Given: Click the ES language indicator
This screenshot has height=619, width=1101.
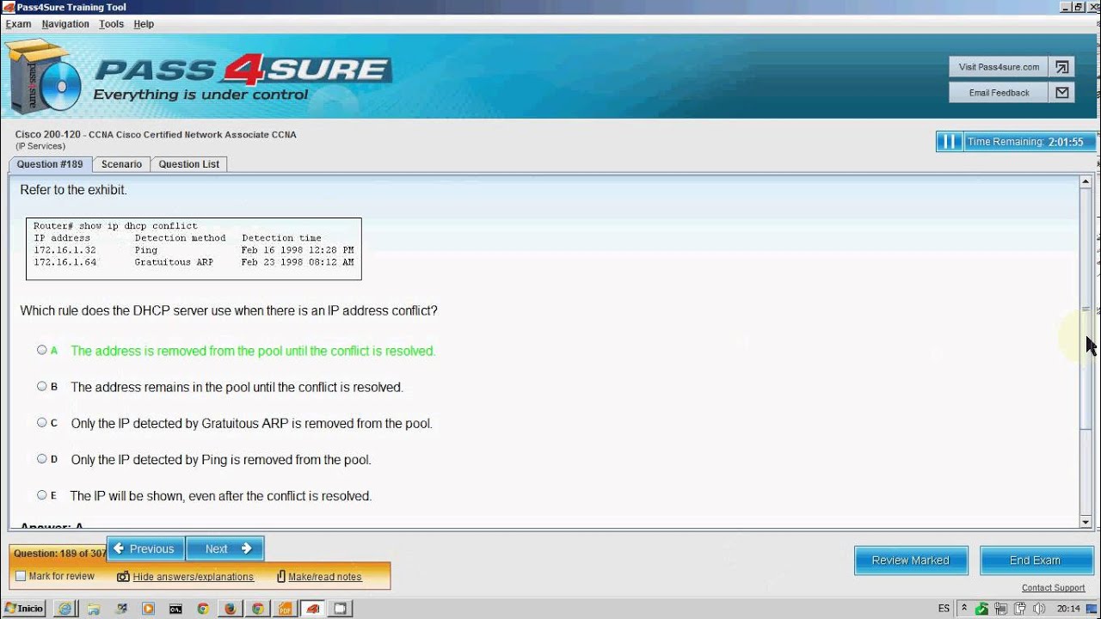Looking at the screenshot, I should 944,609.
